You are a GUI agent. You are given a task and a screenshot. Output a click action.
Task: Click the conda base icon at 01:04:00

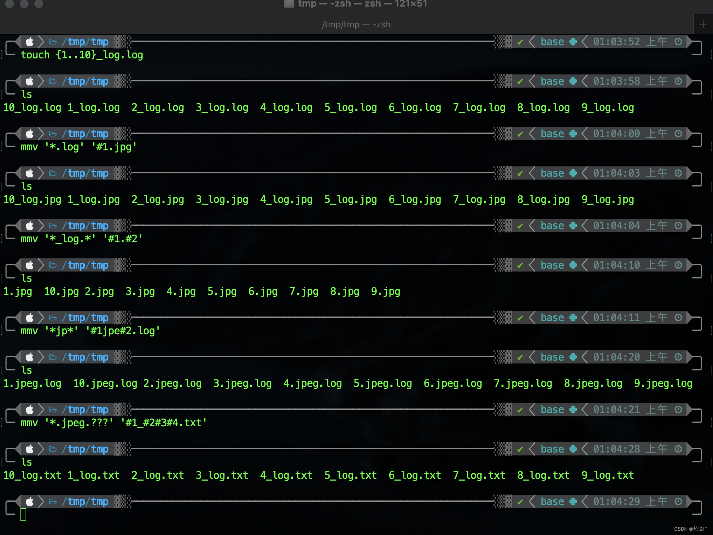click(x=573, y=134)
